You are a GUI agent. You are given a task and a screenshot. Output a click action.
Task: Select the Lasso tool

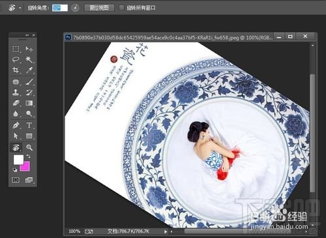[x=16, y=59]
